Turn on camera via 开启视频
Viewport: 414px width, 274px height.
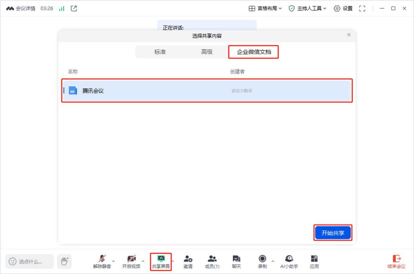(x=131, y=262)
